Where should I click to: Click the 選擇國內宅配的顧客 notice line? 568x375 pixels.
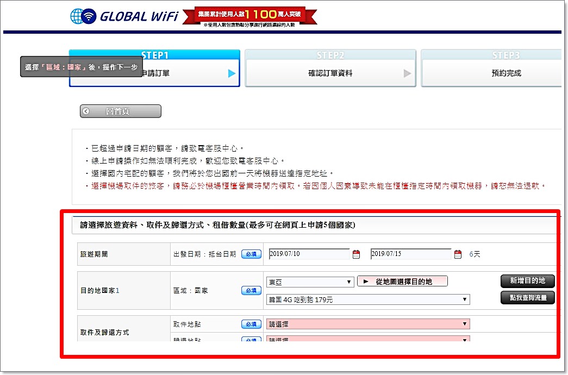coord(209,173)
